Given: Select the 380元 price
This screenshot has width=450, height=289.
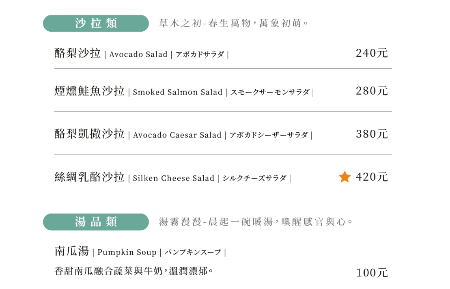Looking at the screenshot, I should coord(372,134).
